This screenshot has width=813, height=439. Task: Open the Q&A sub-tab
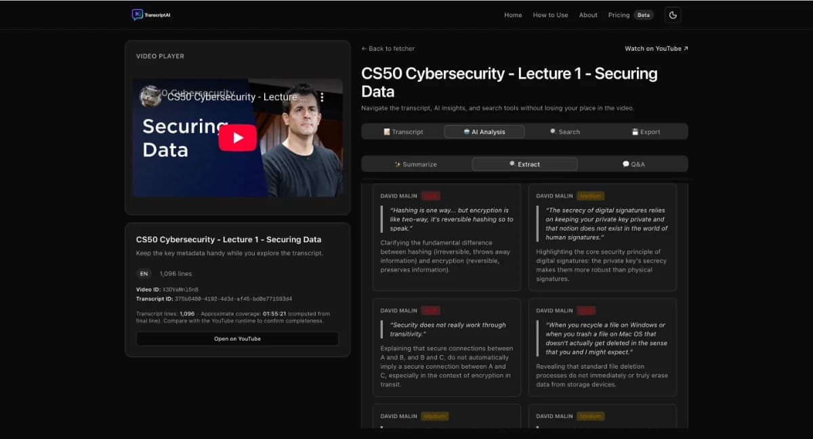click(633, 164)
